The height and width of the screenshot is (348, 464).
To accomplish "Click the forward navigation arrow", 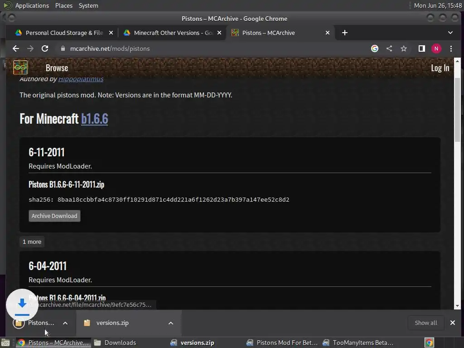I will [30, 48].
